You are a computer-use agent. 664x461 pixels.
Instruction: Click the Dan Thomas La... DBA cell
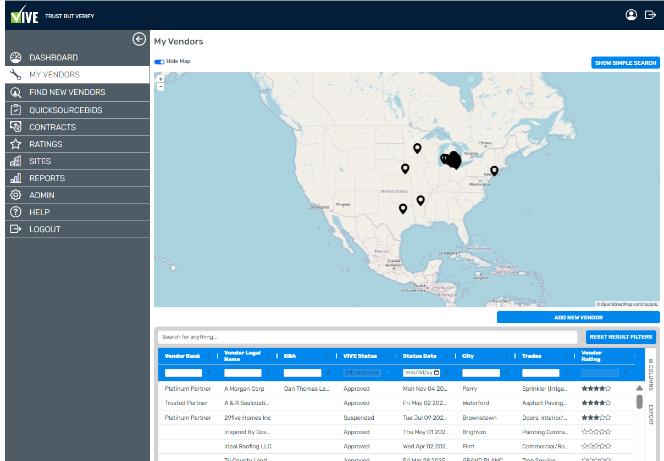[307, 389]
